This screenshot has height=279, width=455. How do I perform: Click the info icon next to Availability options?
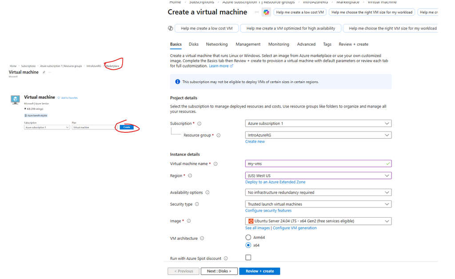coord(208,192)
